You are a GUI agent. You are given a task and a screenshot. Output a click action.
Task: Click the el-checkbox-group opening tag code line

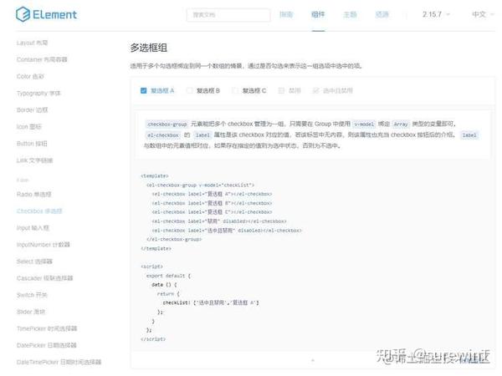(200, 185)
